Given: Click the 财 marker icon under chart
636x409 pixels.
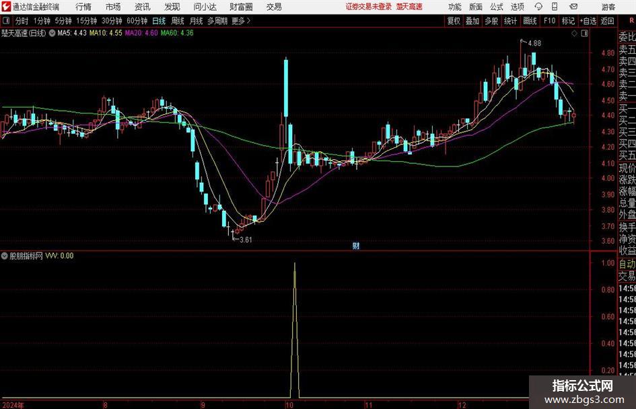Looking at the screenshot, I should point(356,245).
